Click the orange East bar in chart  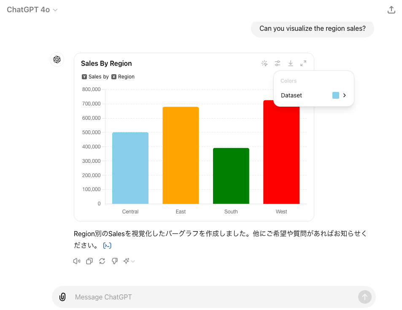click(x=181, y=155)
